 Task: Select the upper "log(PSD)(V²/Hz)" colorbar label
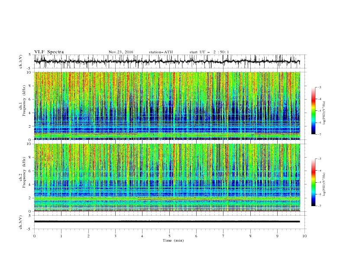pos(324,113)
